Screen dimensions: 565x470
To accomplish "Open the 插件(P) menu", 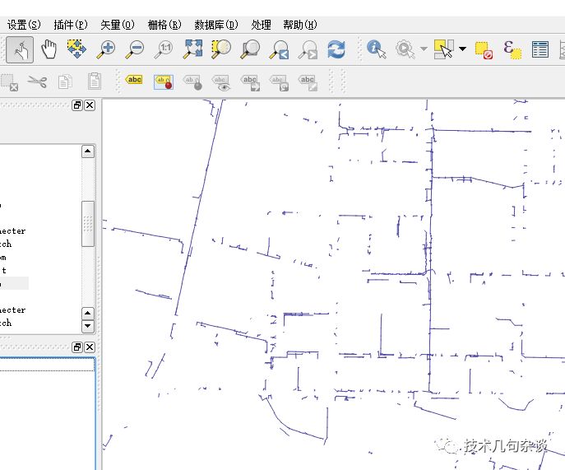I will (71, 25).
